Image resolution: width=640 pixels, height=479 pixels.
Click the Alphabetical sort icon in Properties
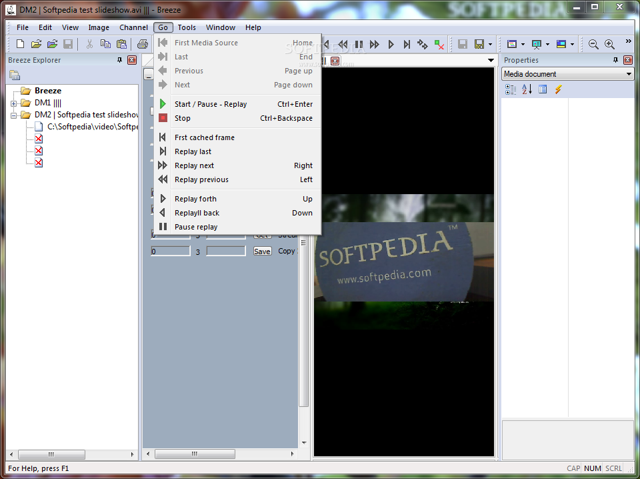pyautogui.click(x=527, y=89)
